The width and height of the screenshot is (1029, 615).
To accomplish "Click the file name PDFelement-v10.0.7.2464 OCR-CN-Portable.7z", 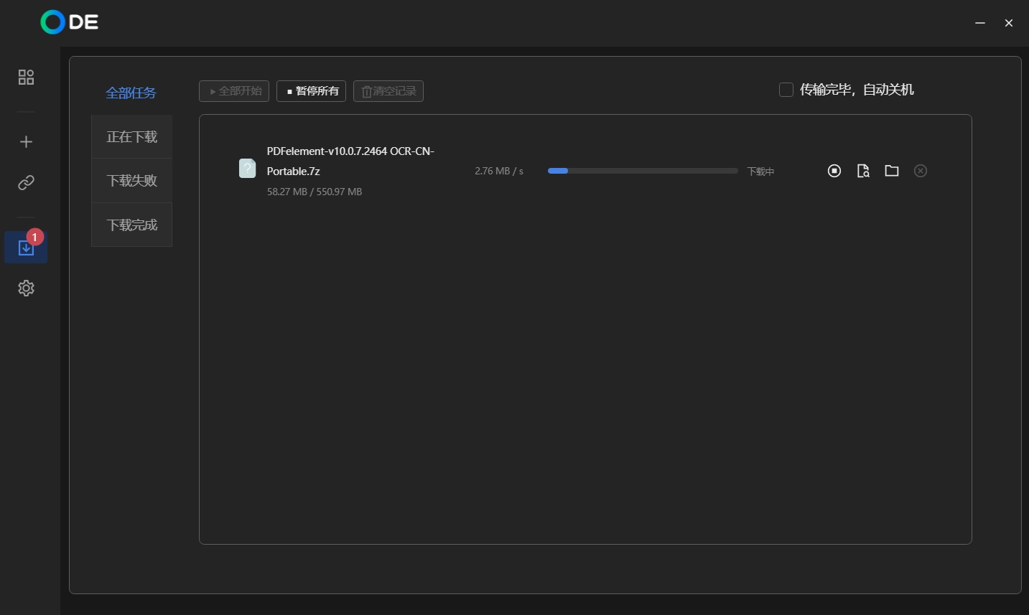I will pos(350,161).
